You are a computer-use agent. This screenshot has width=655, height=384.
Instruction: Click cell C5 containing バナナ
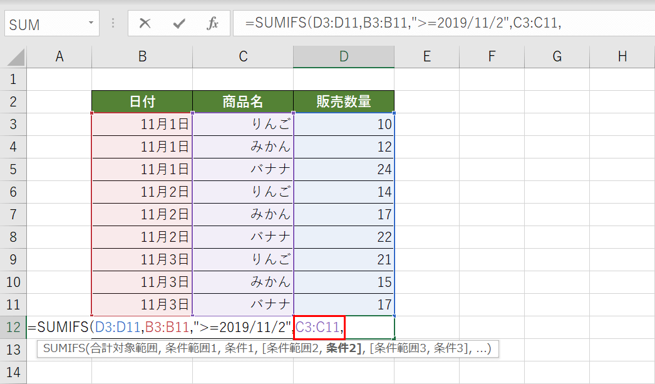(243, 169)
